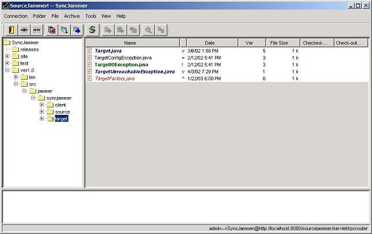Expand the bin folder node
Screen dimensions: 372x234
coord(16,77)
